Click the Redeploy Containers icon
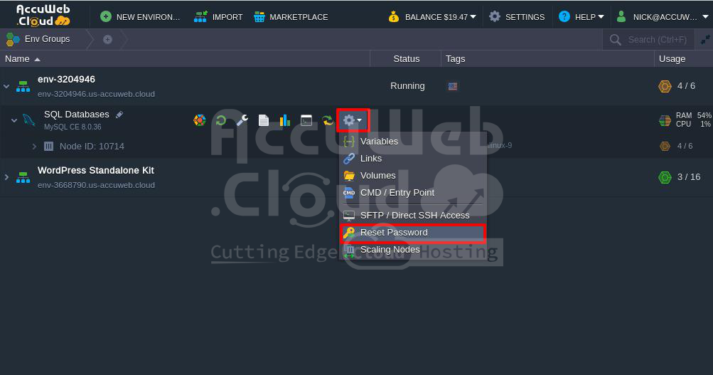 [x=328, y=120]
